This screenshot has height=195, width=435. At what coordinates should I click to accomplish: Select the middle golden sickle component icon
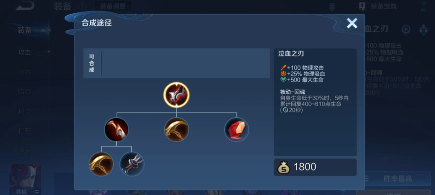click(176, 130)
